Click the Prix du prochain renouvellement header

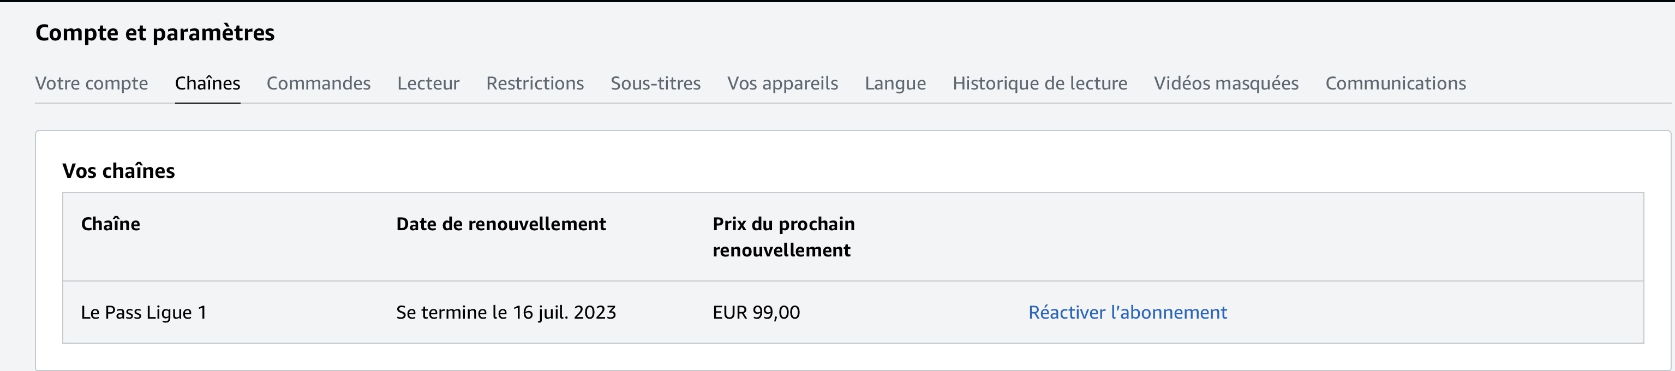pyautogui.click(x=783, y=236)
